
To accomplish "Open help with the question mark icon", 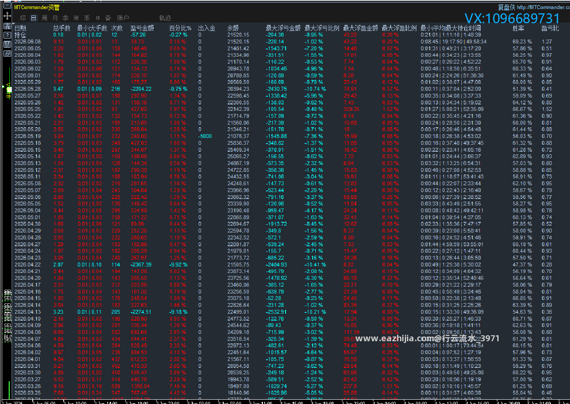I will tap(7, 35).
